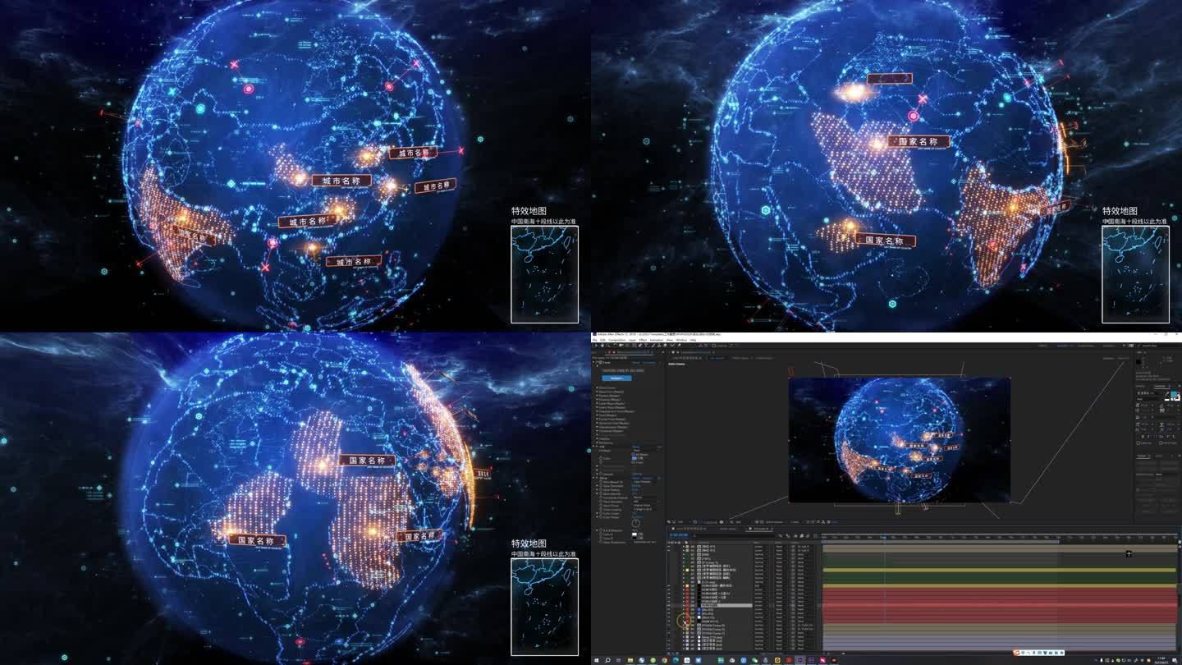Toggle Hide Shy Layers switch in timeline
The height and width of the screenshot is (665, 1182).
pos(795,535)
